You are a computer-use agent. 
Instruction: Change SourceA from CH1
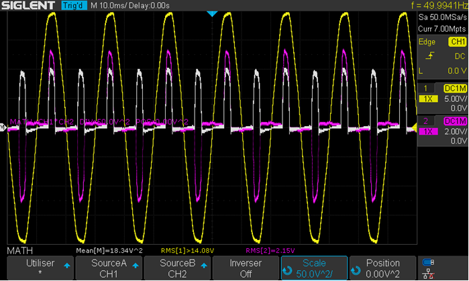click(109, 268)
